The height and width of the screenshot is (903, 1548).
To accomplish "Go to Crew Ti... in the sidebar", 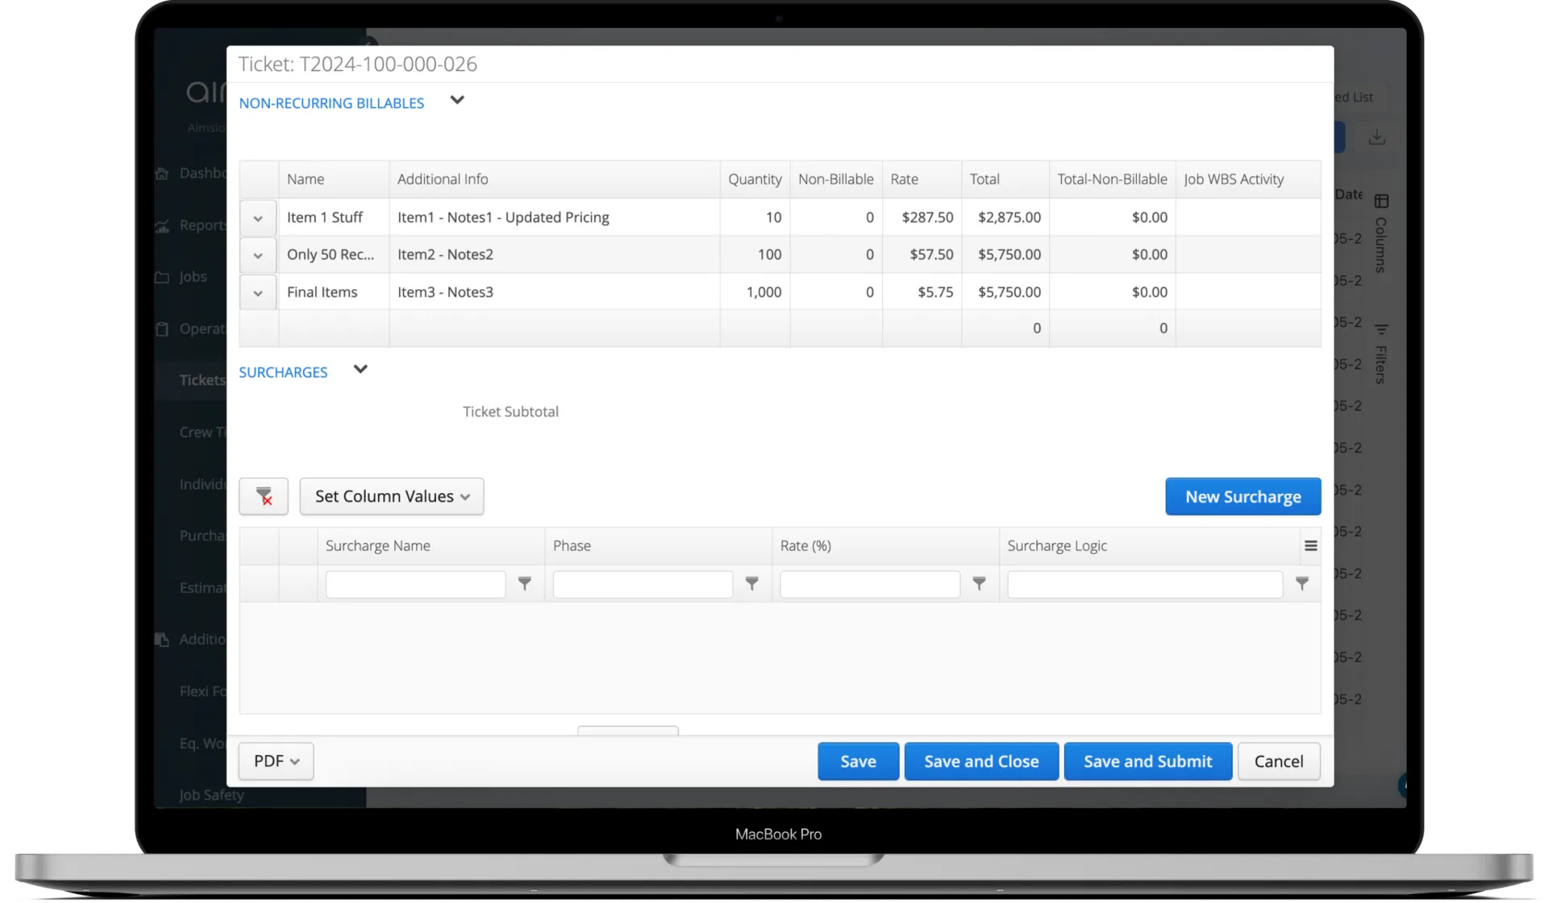I will coord(202,433).
